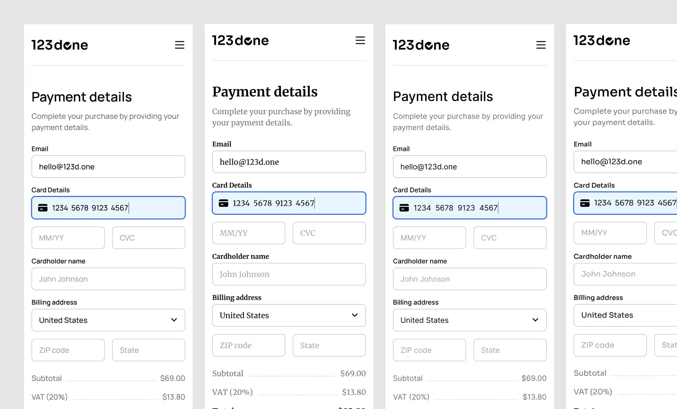The width and height of the screenshot is (677, 409).
Task: Click serif Payment details heading in second card
Action: pos(265,92)
